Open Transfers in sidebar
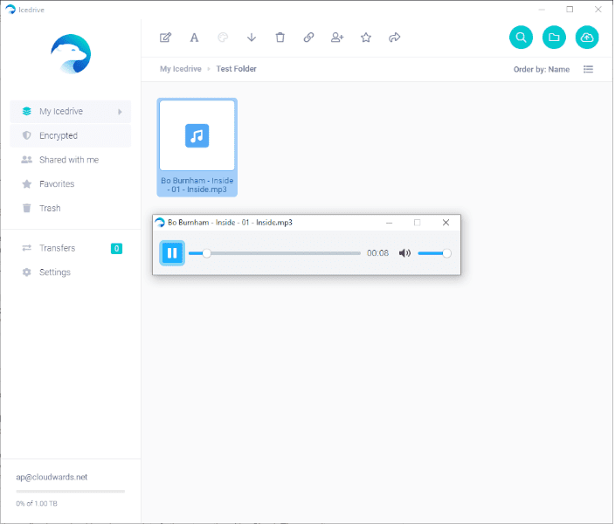Screen dimensions: 615x524 (71, 248)
